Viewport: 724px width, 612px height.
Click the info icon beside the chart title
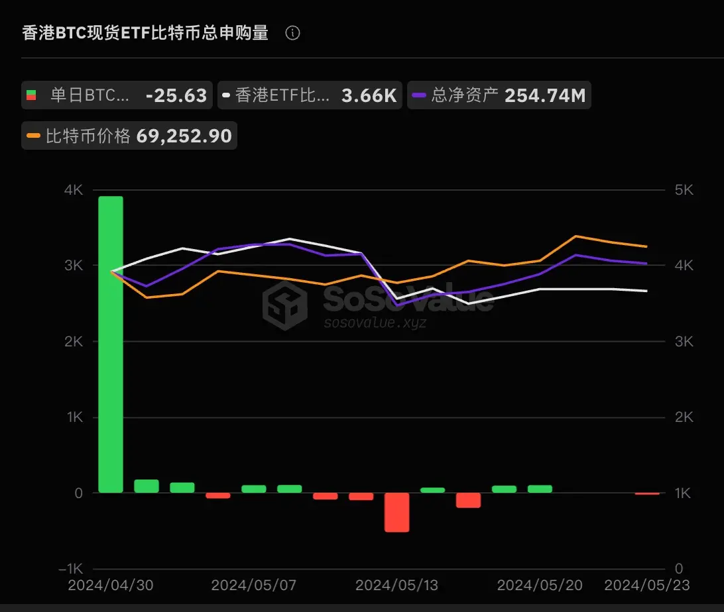click(x=293, y=32)
